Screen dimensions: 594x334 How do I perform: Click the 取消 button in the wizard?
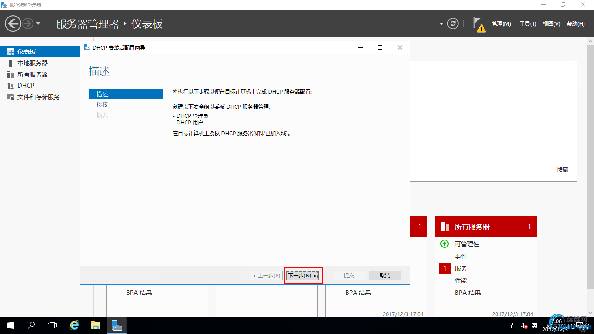point(385,275)
